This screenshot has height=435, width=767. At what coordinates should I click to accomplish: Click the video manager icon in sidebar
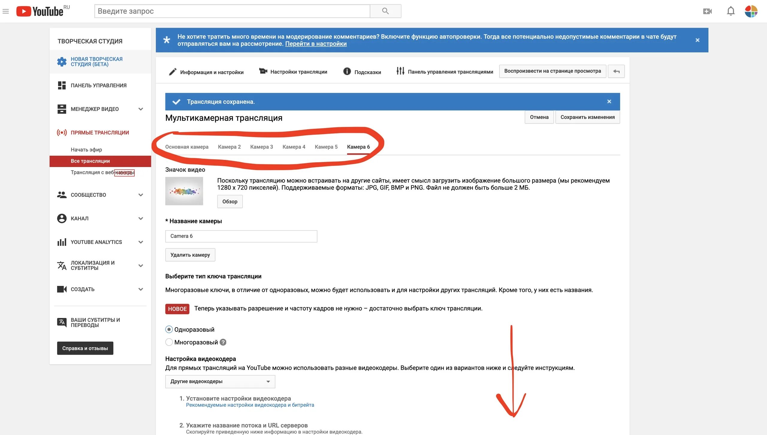62,108
